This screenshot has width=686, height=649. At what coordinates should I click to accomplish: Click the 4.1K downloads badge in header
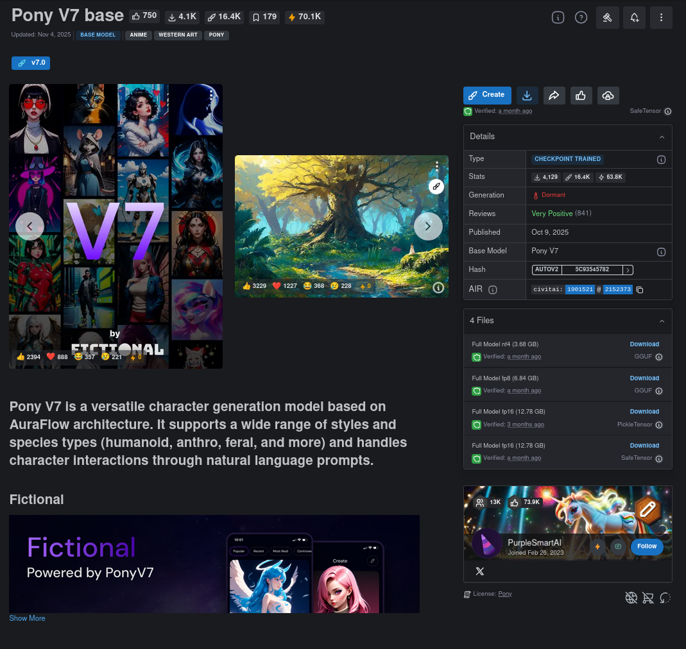pyautogui.click(x=182, y=17)
